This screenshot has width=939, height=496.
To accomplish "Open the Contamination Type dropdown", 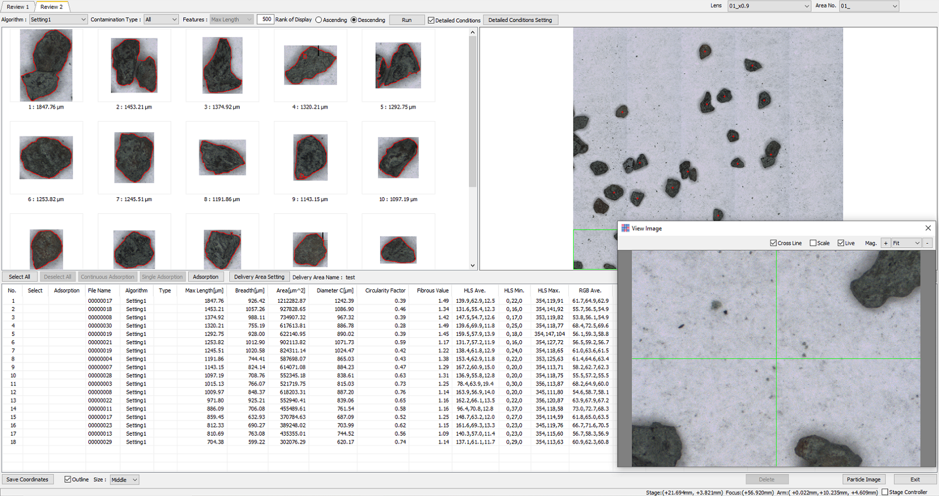I will [161, 20].
